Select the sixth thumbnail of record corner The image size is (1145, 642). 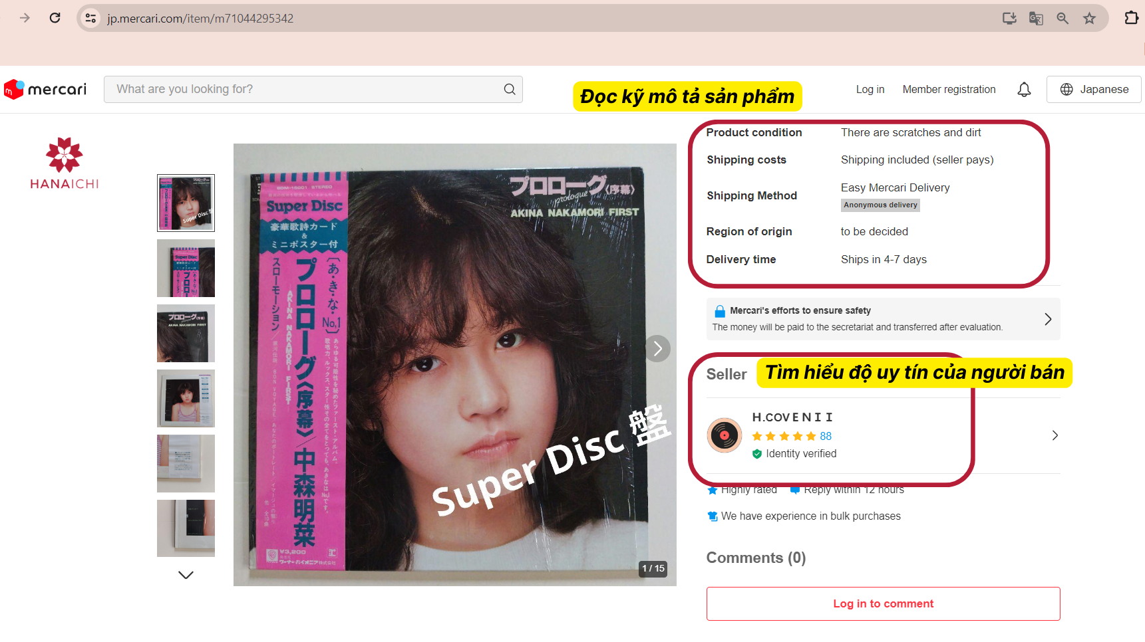[186, 528]
